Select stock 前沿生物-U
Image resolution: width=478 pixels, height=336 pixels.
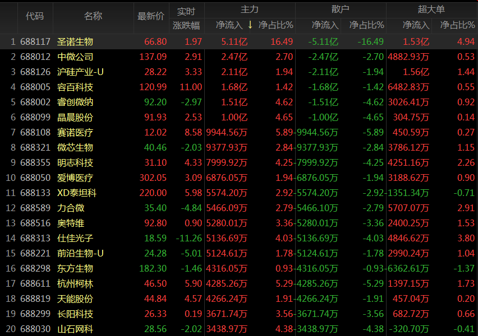click(x=80, y=254)
